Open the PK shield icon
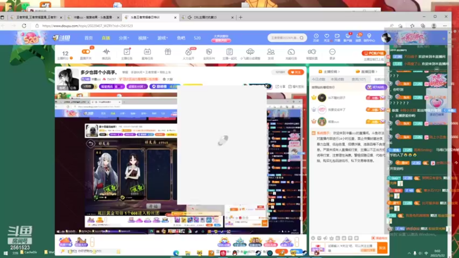This screenshot has width=459, height=258. (x=209, y=52)
